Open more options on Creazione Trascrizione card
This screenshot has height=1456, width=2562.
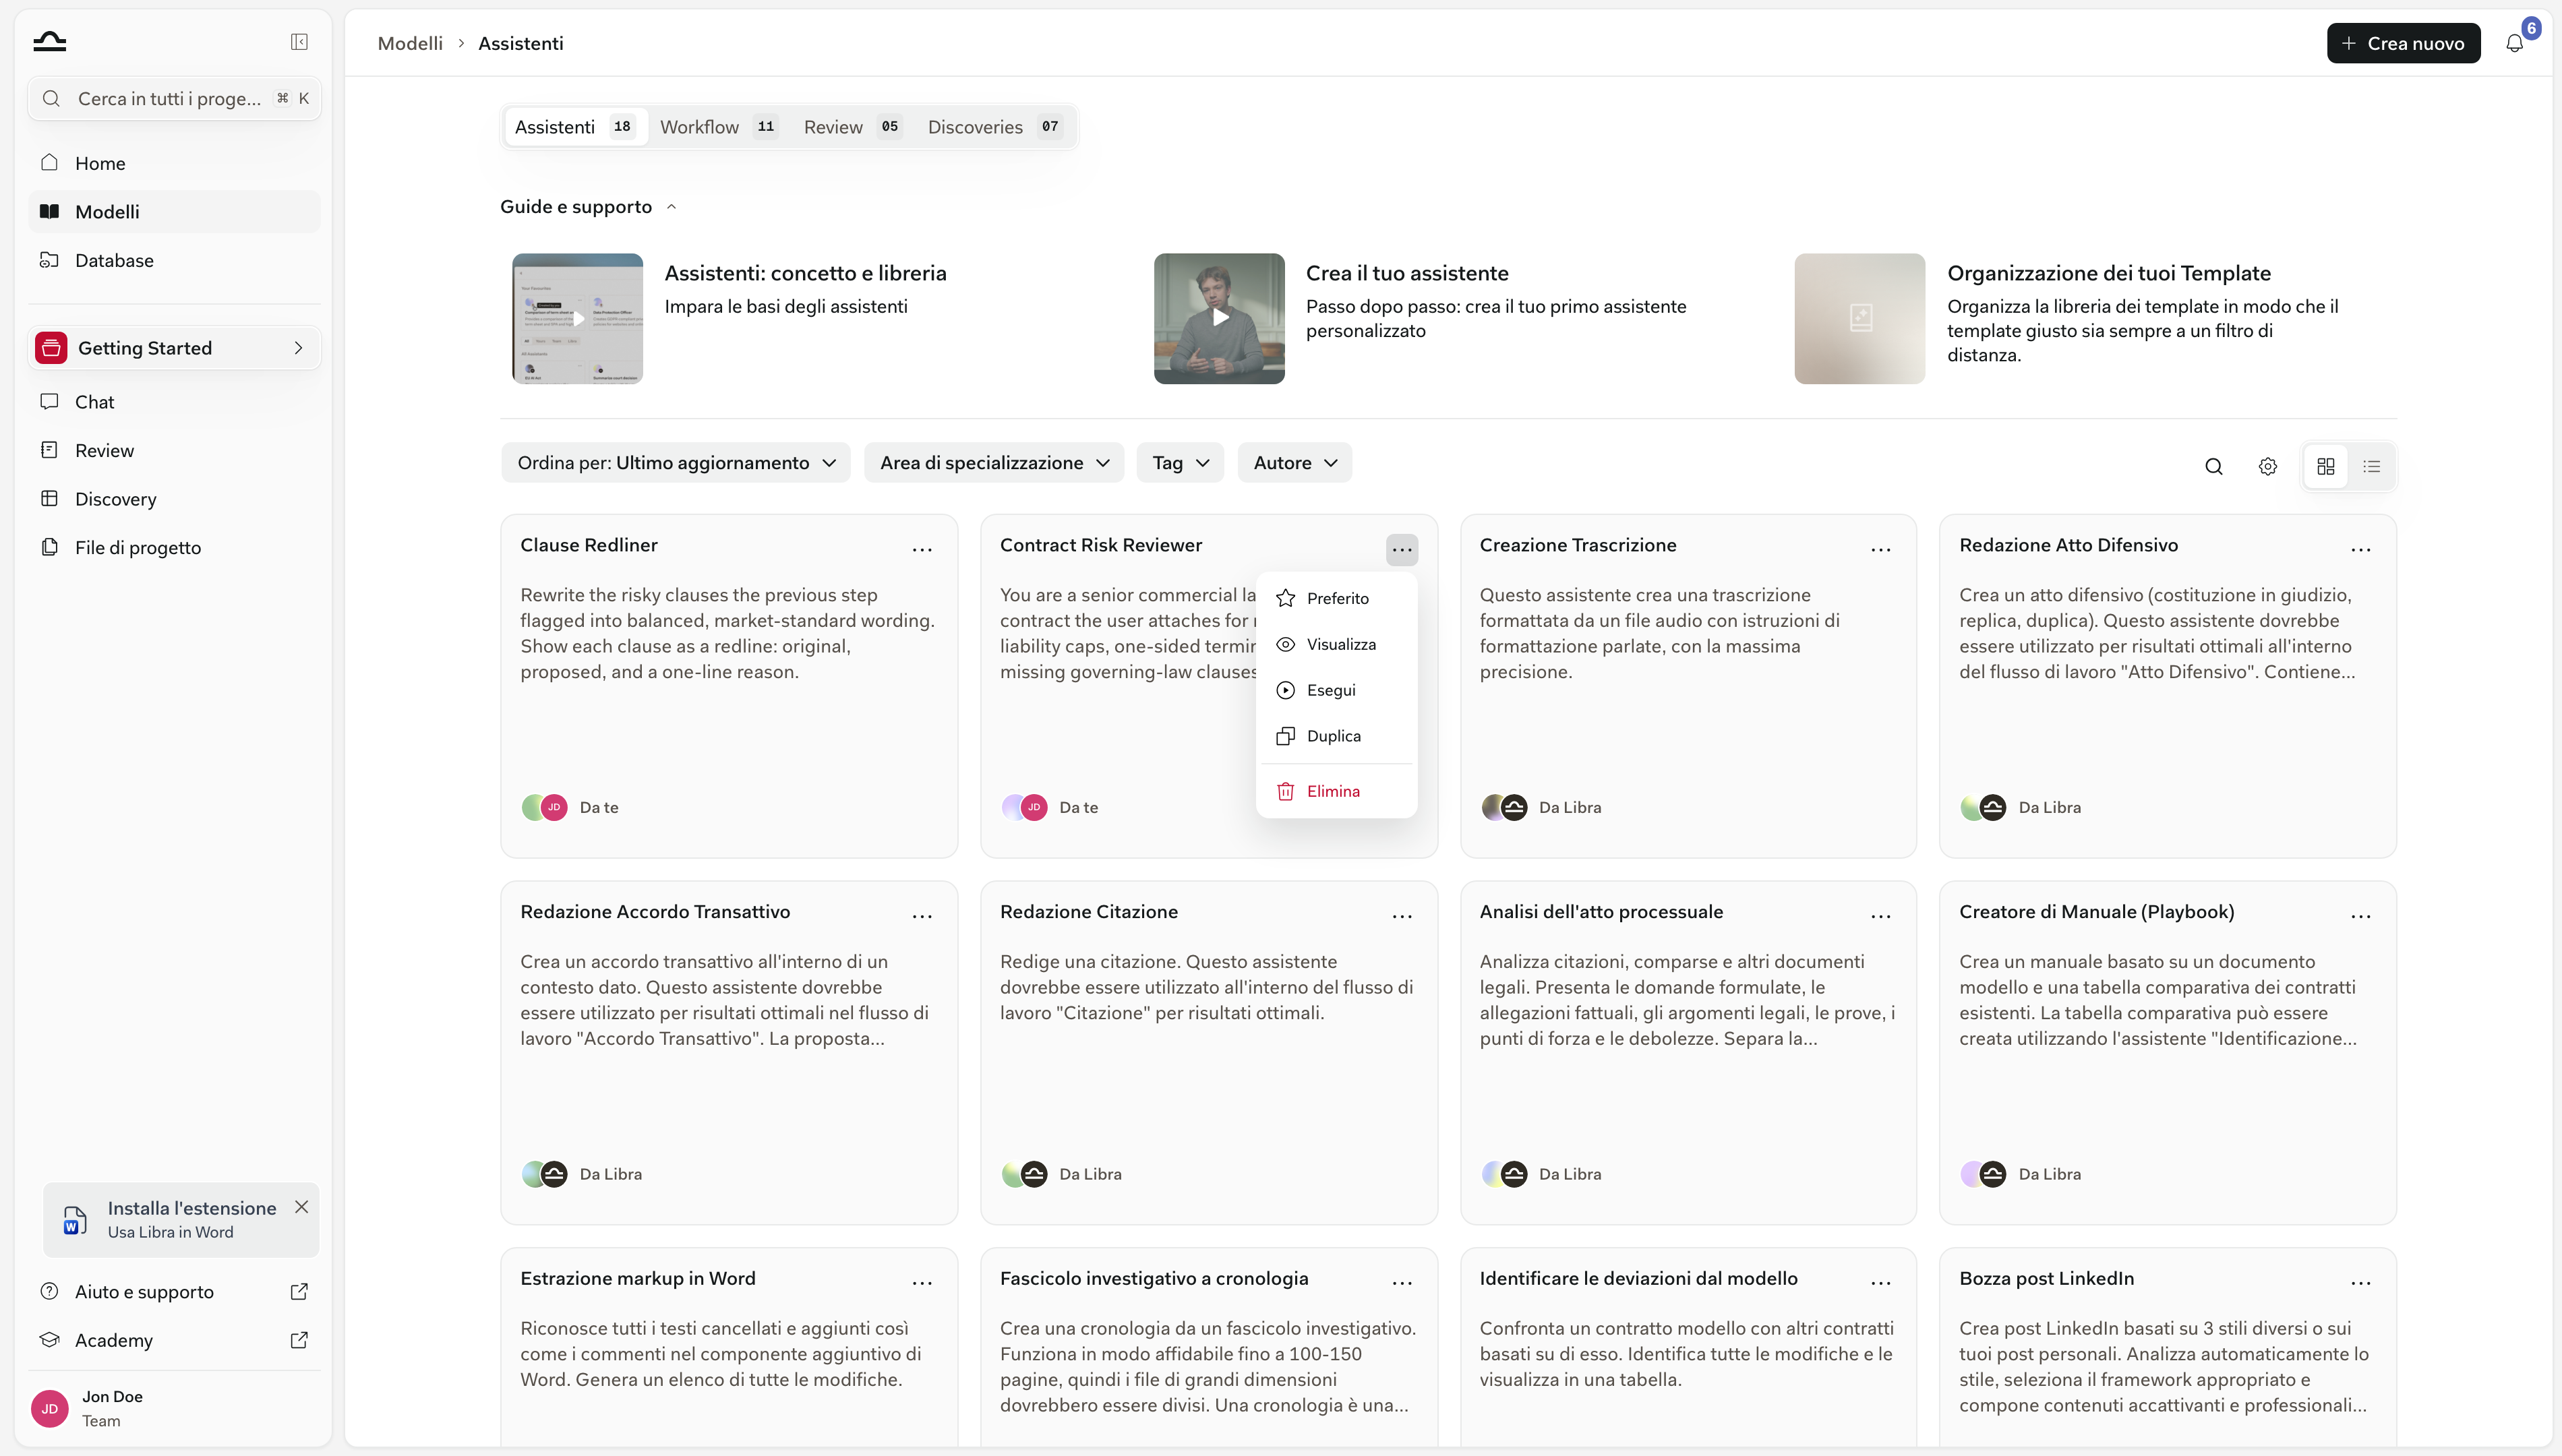1881,549
